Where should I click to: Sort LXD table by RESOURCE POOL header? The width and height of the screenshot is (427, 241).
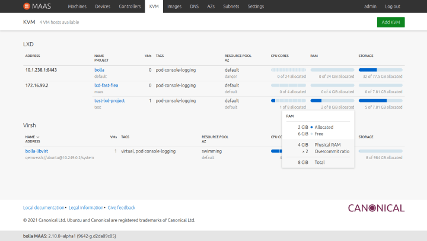coord(238,56)
